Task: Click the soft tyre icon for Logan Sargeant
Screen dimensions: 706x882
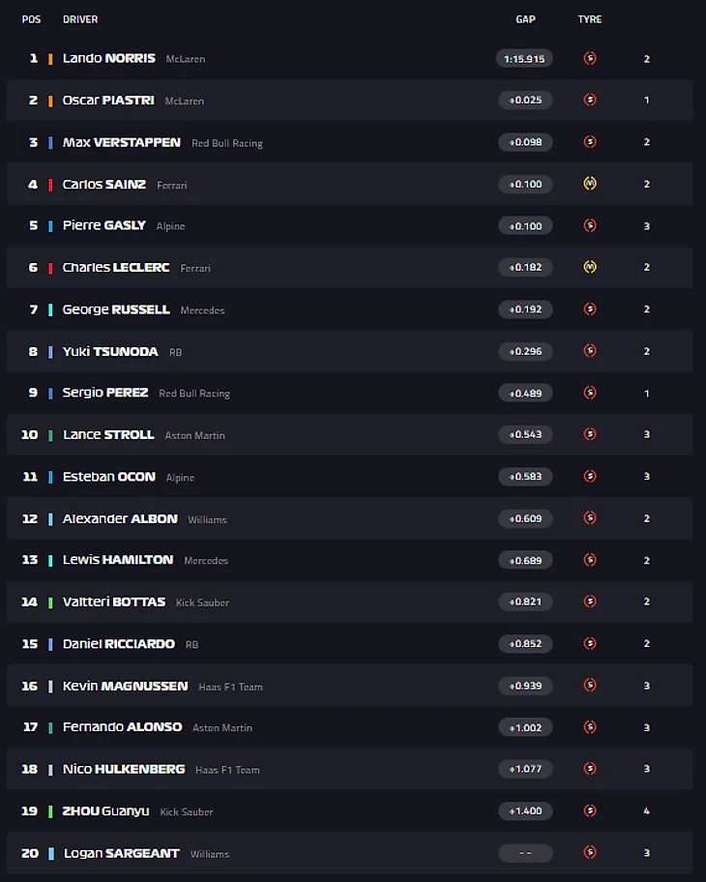Action: (590, 853)
